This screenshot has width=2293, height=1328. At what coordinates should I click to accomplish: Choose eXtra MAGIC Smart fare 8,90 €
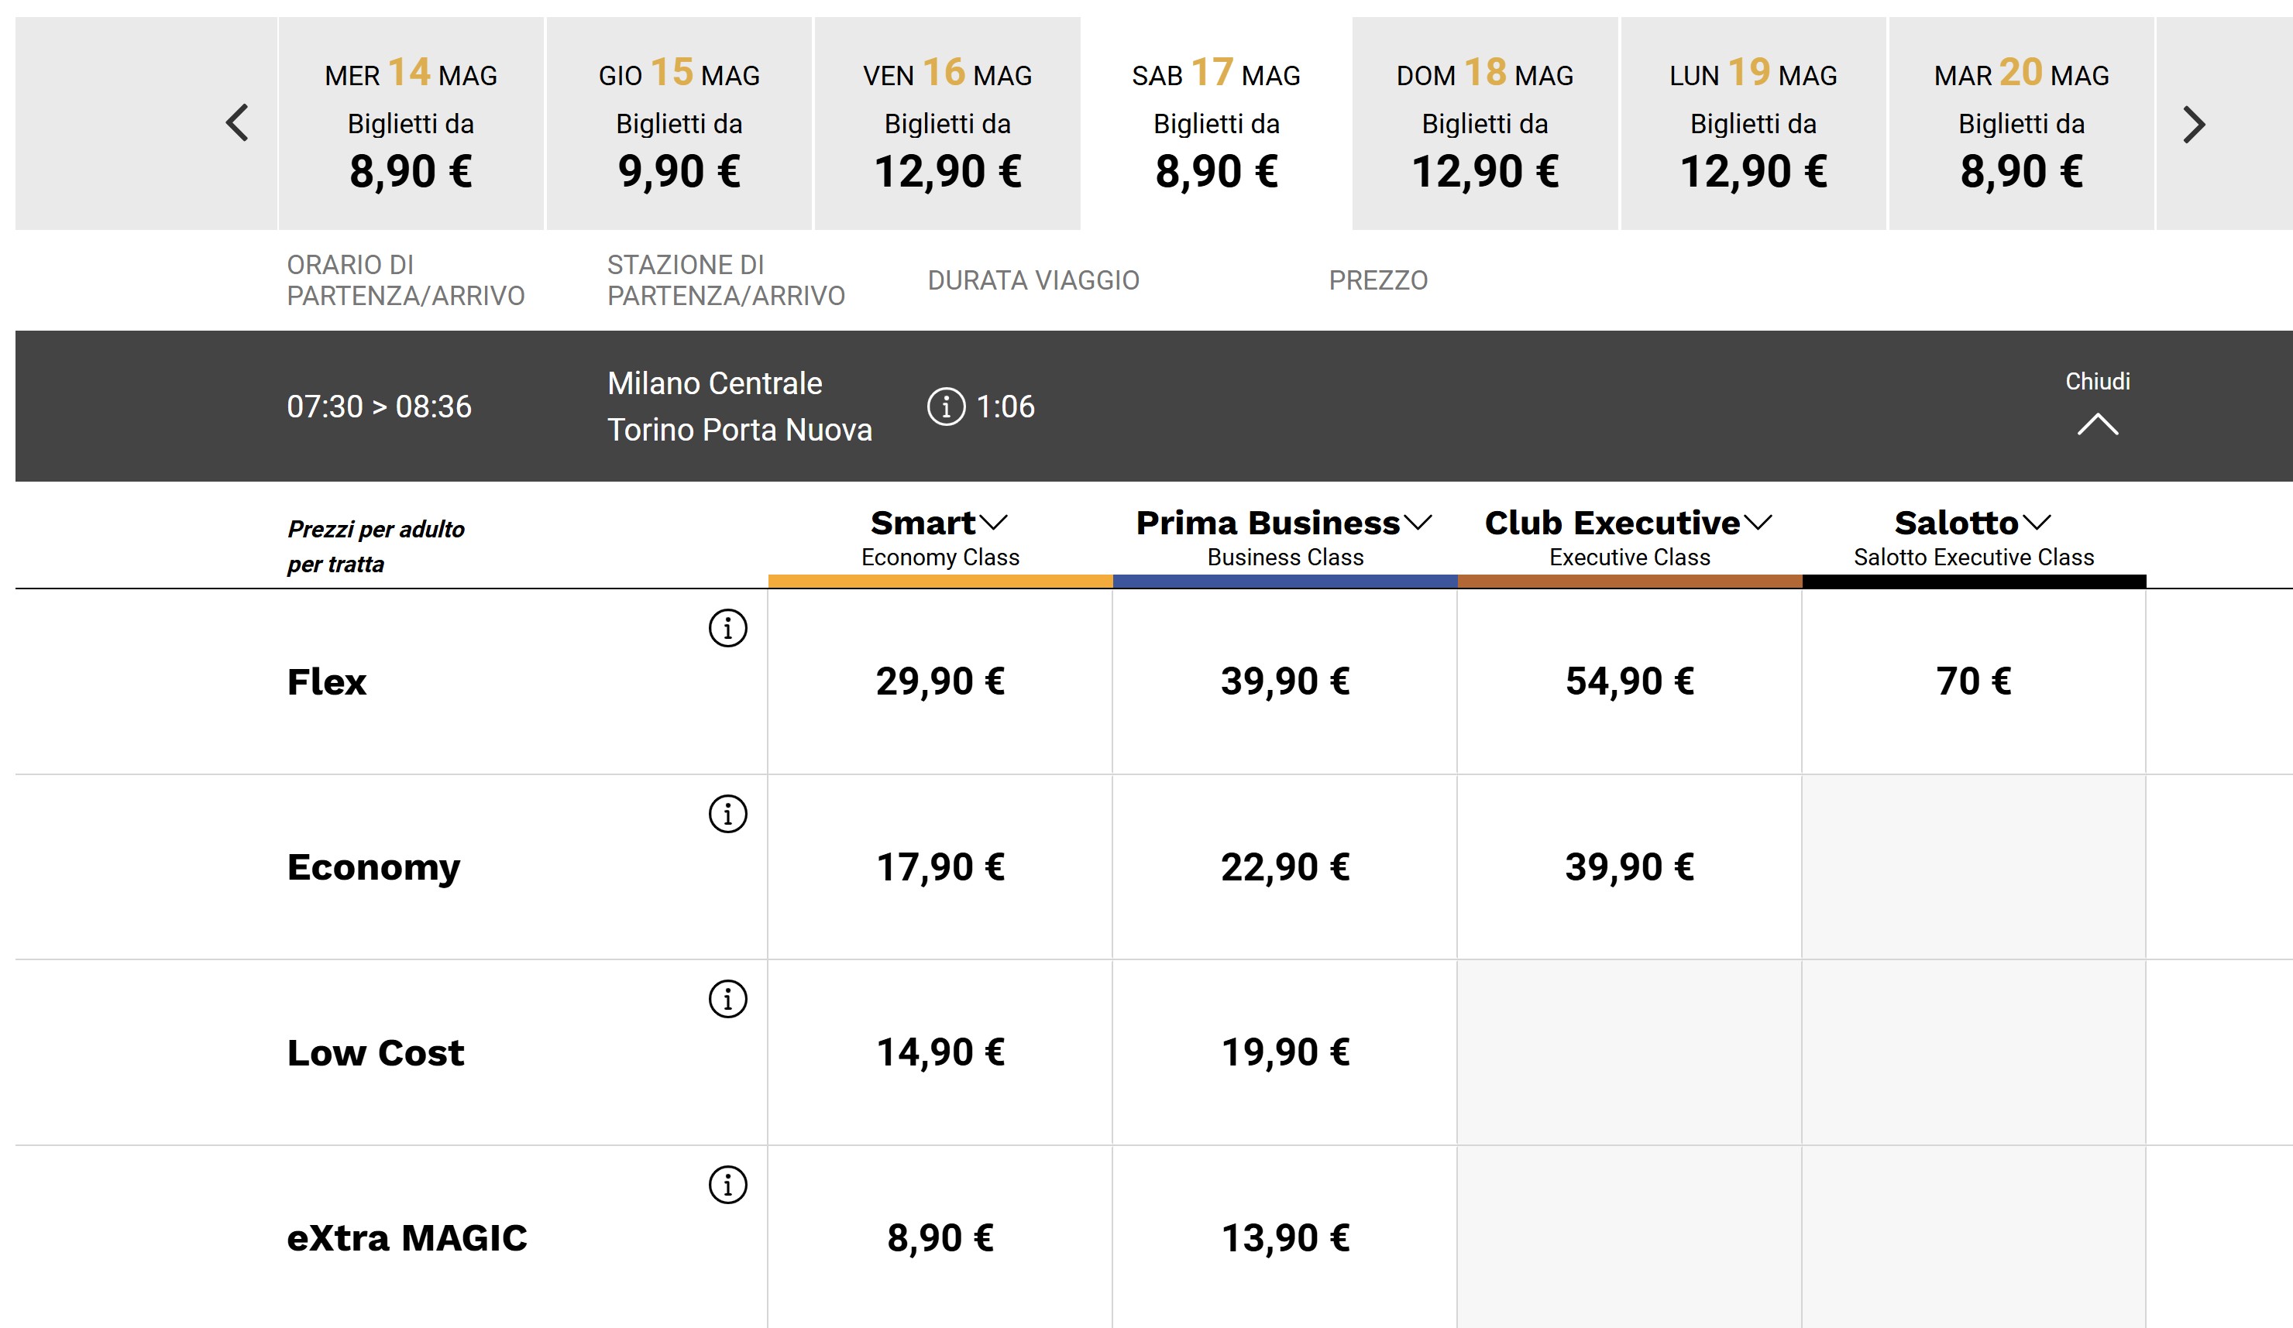pos(940,1238)
